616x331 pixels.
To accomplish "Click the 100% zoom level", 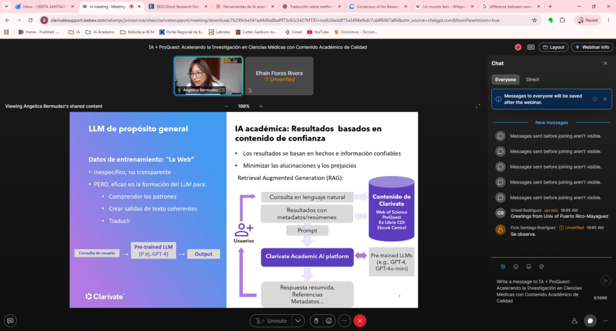I will (244, 106).
